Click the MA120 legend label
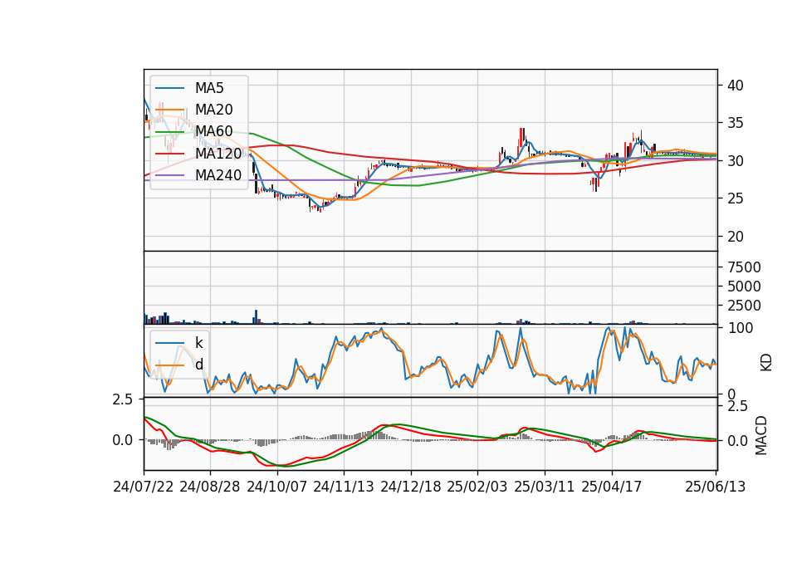Viewport: 797px width, 573px height. coord(218,154)
